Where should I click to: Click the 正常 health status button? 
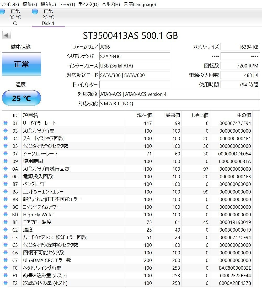(22, 64)
